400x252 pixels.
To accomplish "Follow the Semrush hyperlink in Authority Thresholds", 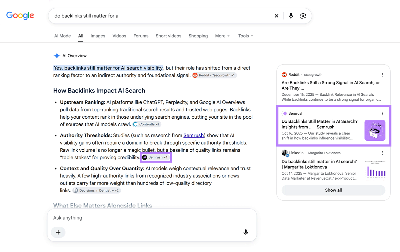I will [193, 135].
